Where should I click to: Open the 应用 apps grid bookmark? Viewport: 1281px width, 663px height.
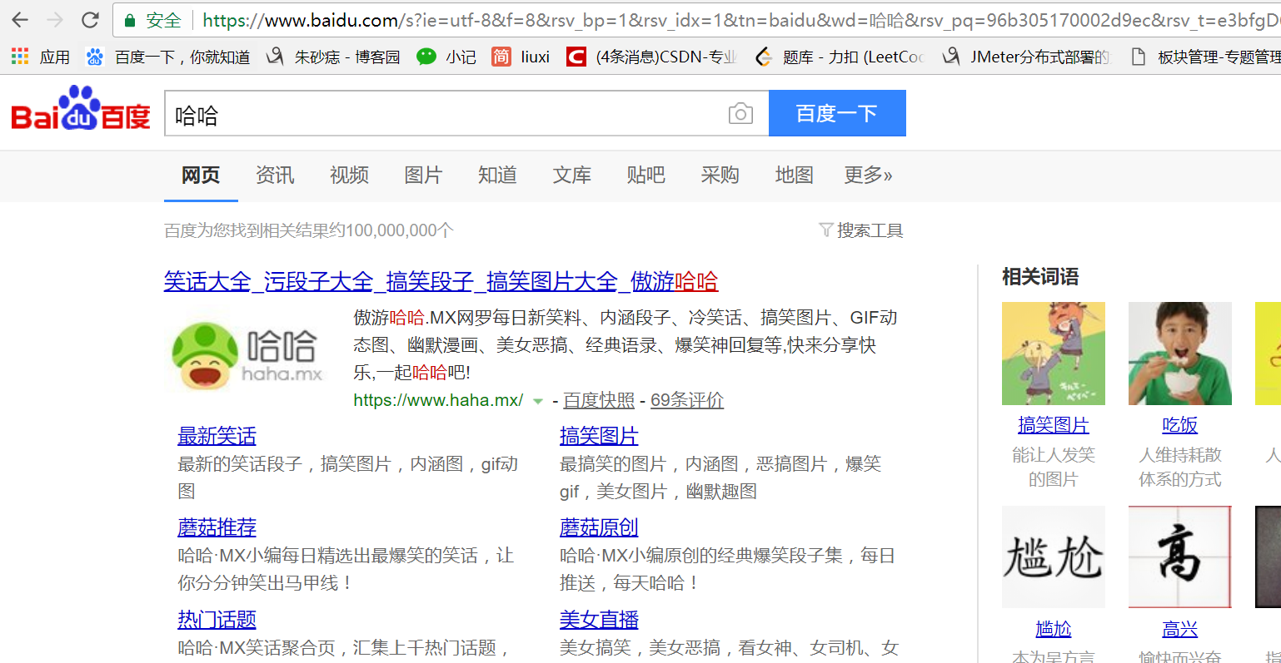click(40, 57)
